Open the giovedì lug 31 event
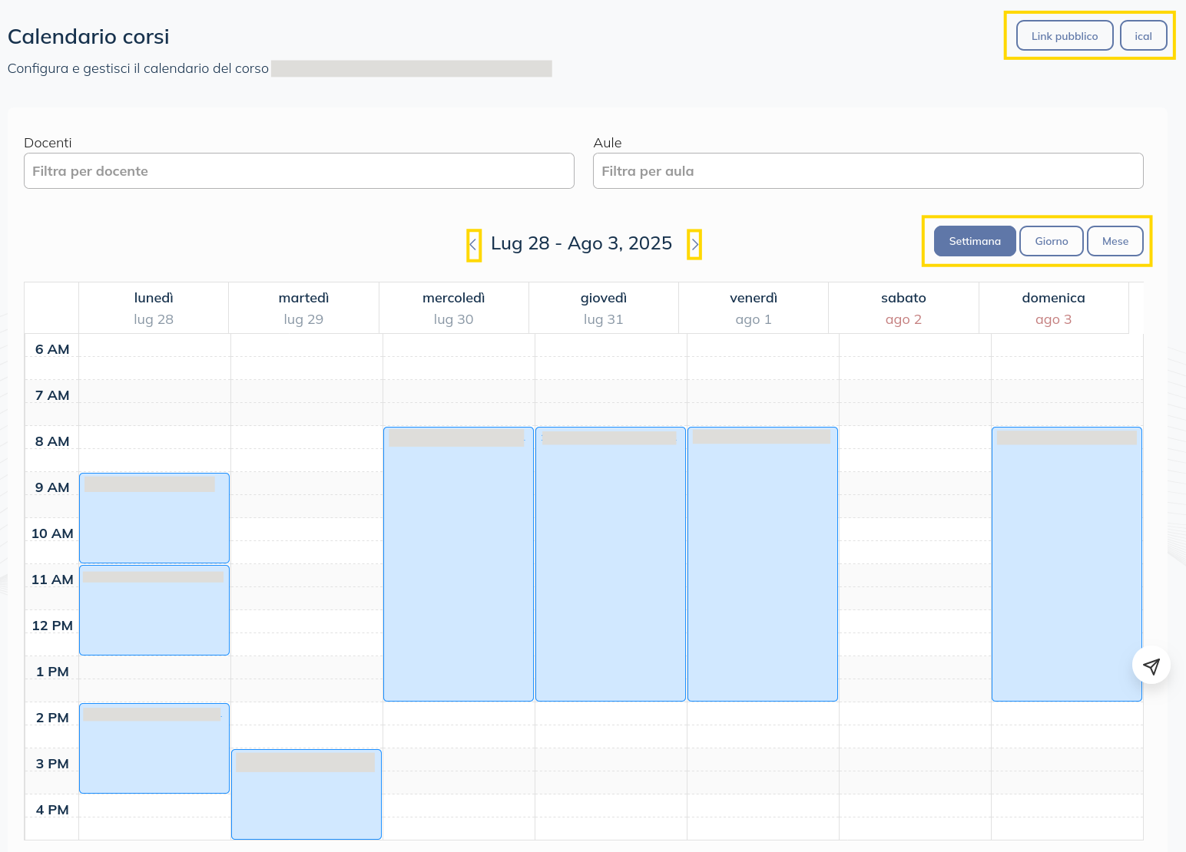Viewport: 1186px width, 852px height. (610, 564)
